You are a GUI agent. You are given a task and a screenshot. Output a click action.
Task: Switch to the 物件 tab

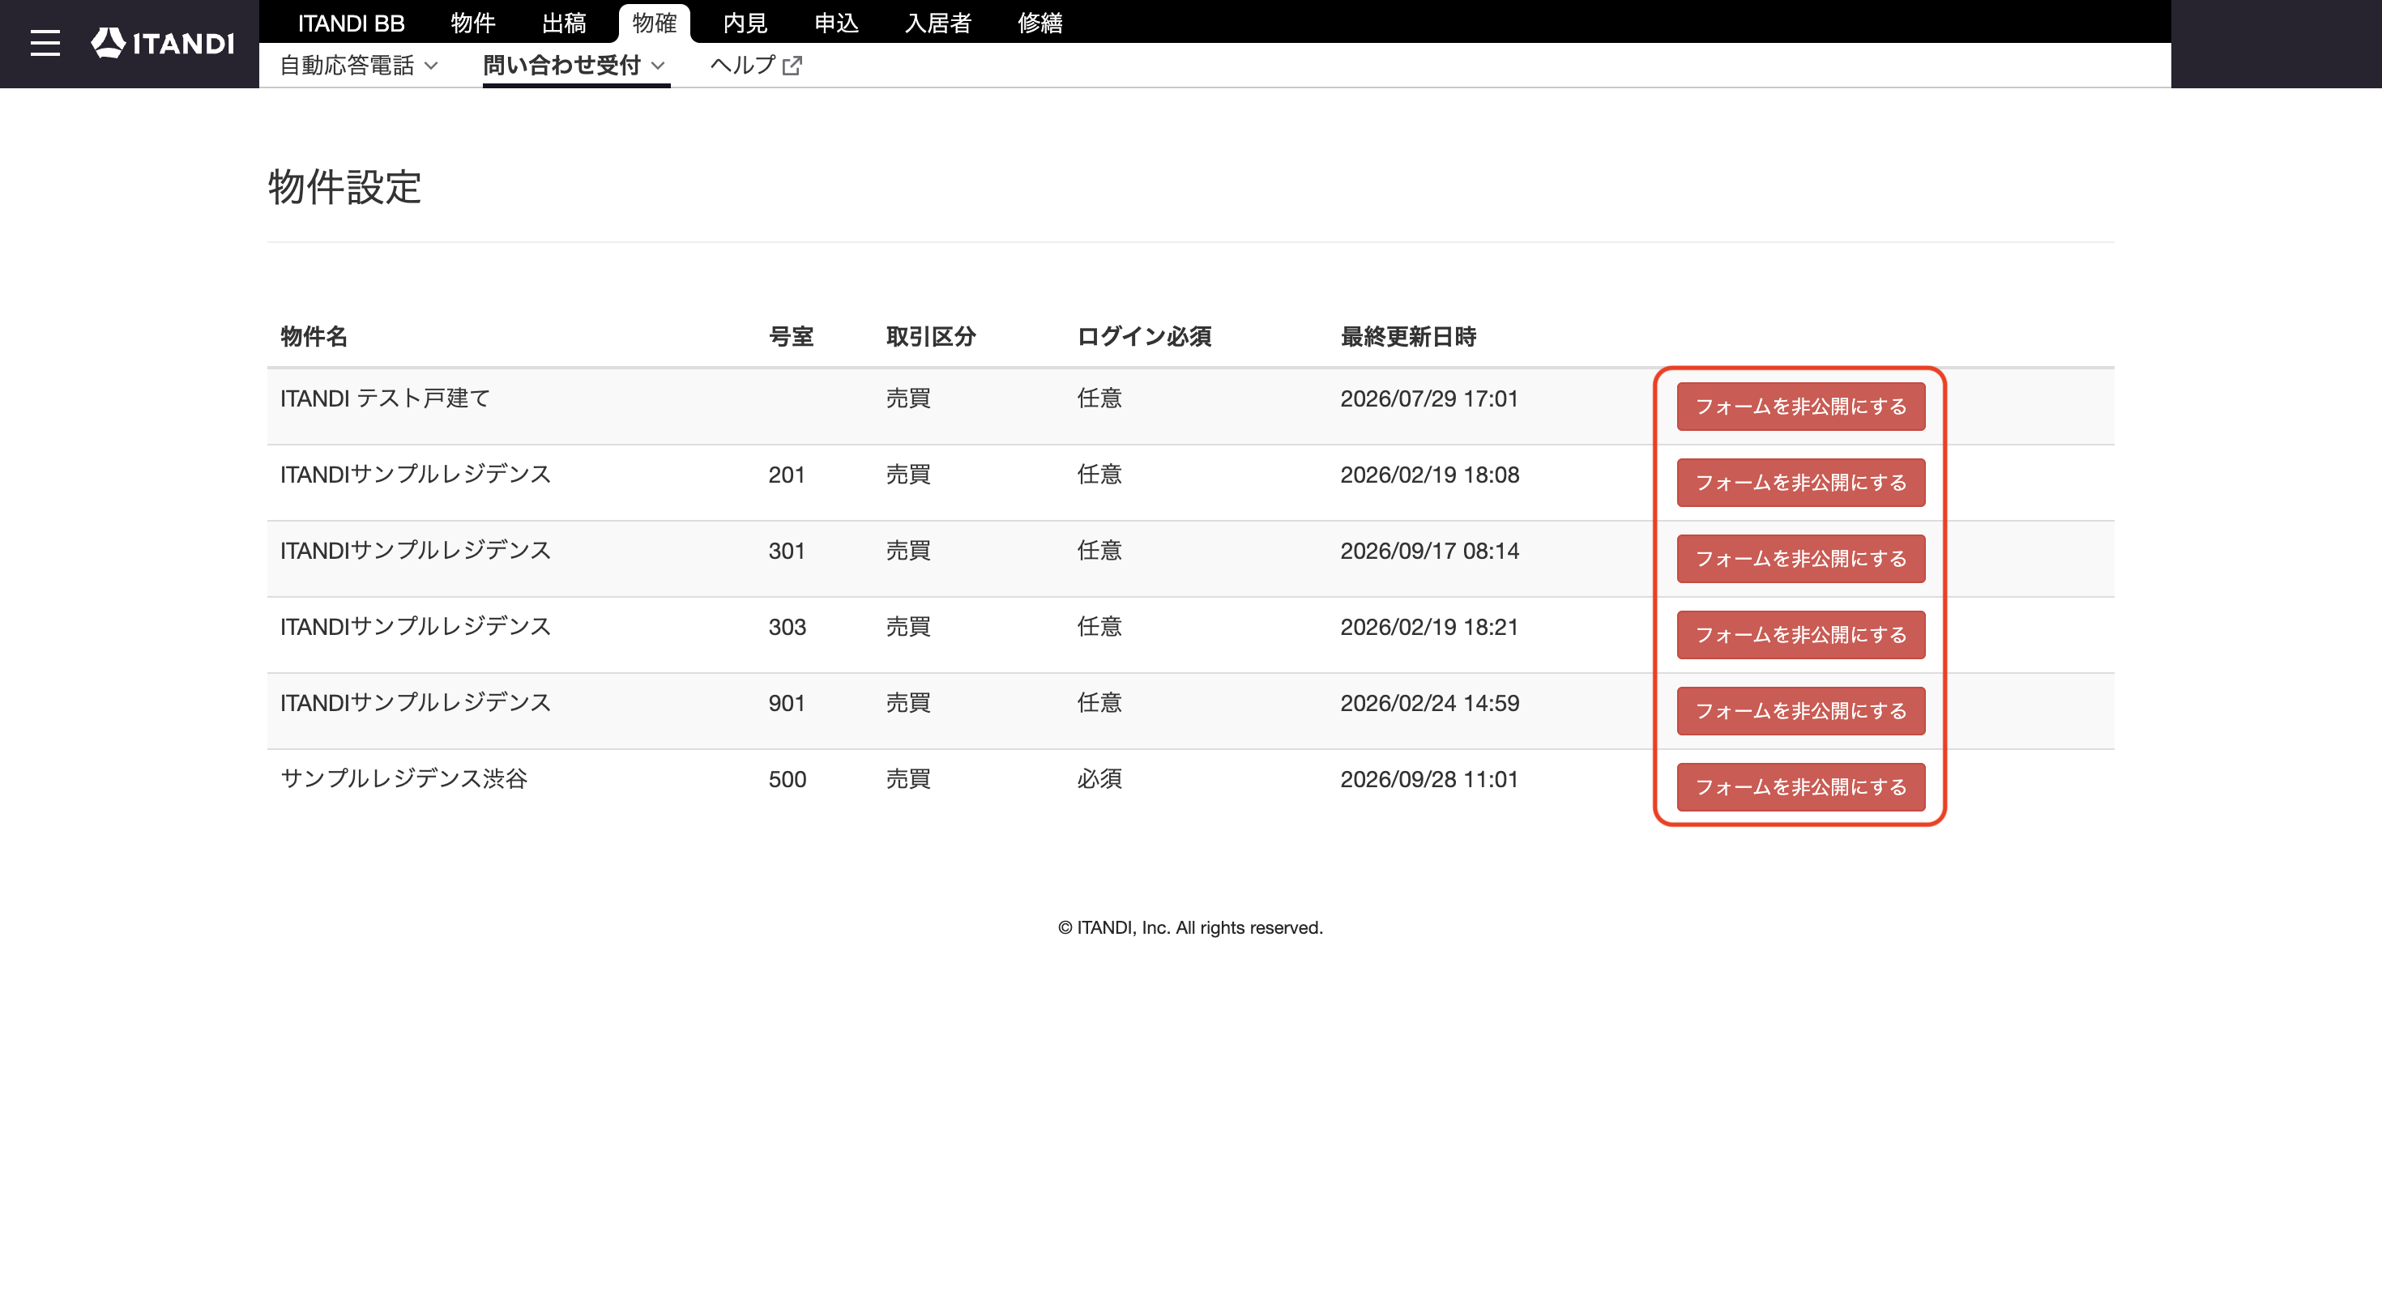[x=472, y=23]
